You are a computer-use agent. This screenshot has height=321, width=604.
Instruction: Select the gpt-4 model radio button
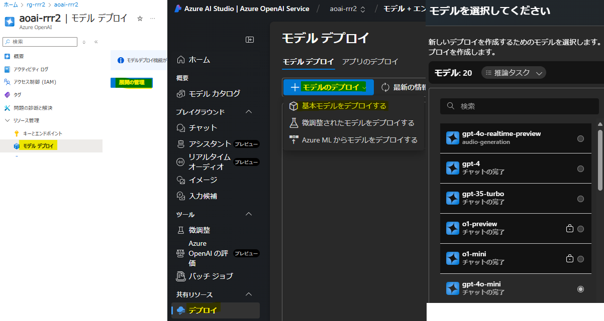tap(581, 169)
